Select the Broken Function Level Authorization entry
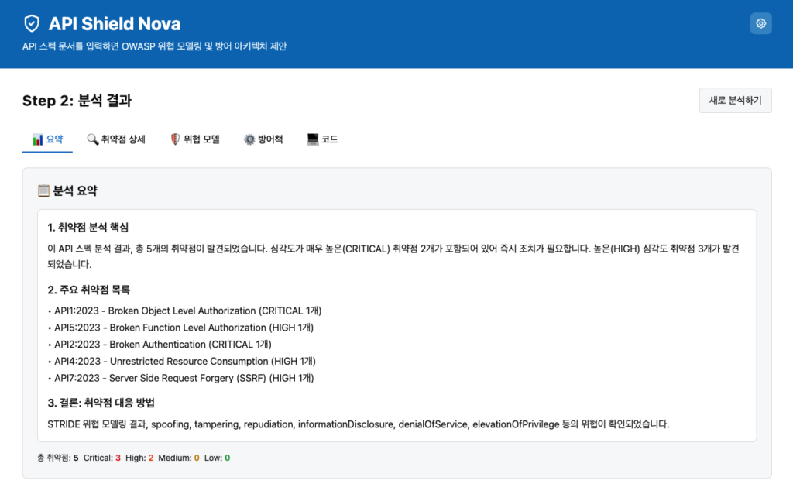 [183, 328]
